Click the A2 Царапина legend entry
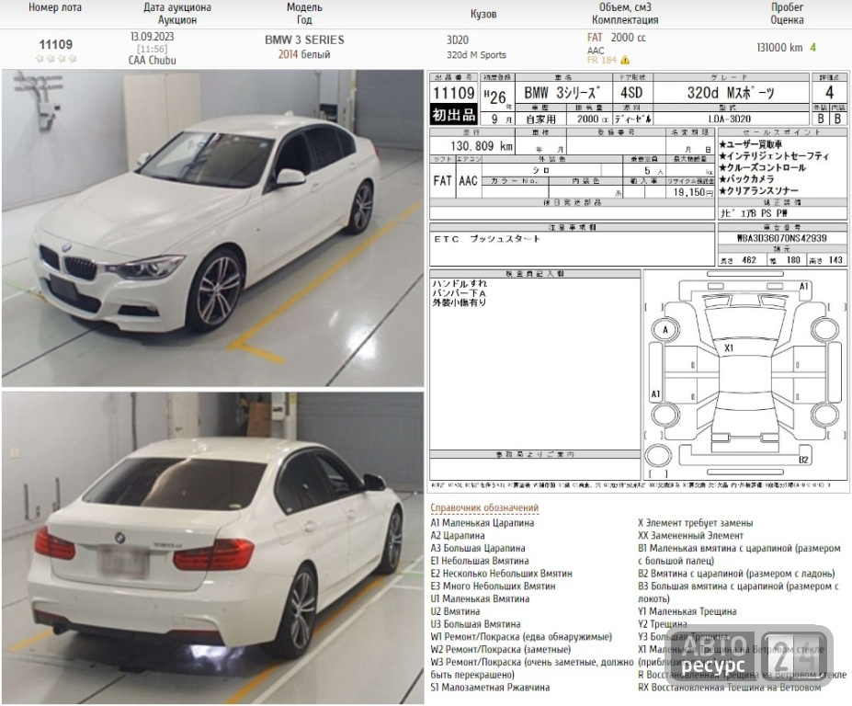This screenshot has width=852, height=706. point(458,535)
